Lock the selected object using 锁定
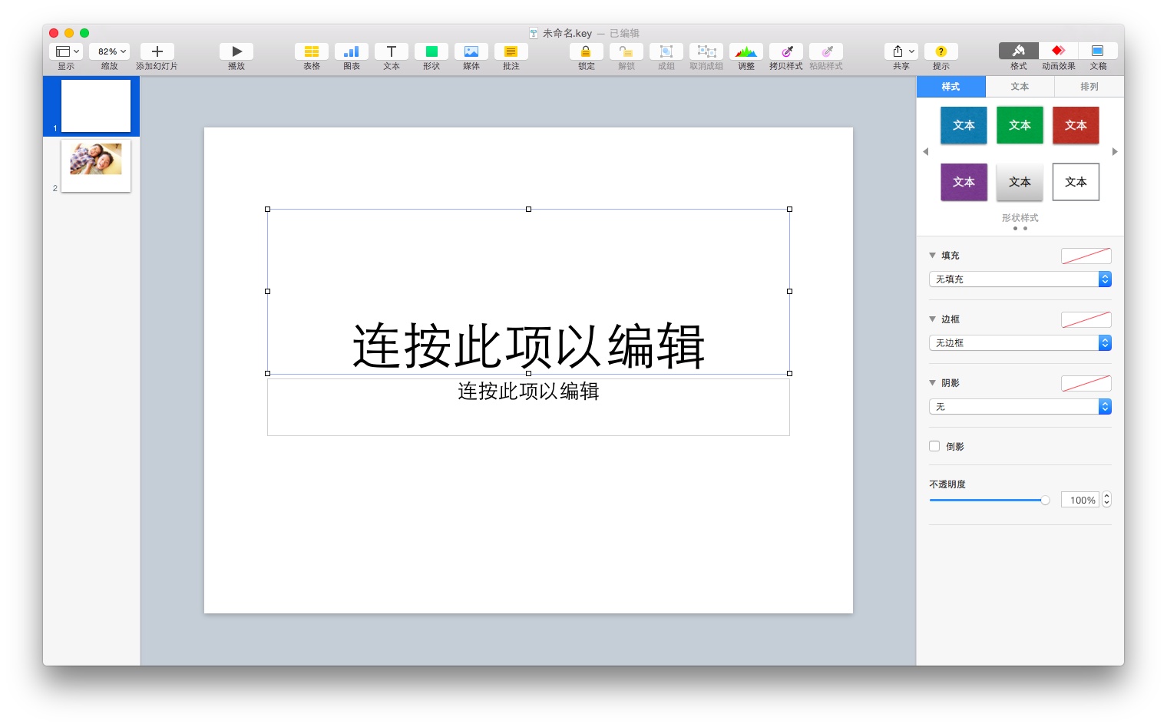Screen dimensions: 1167x727 point(585,55)
